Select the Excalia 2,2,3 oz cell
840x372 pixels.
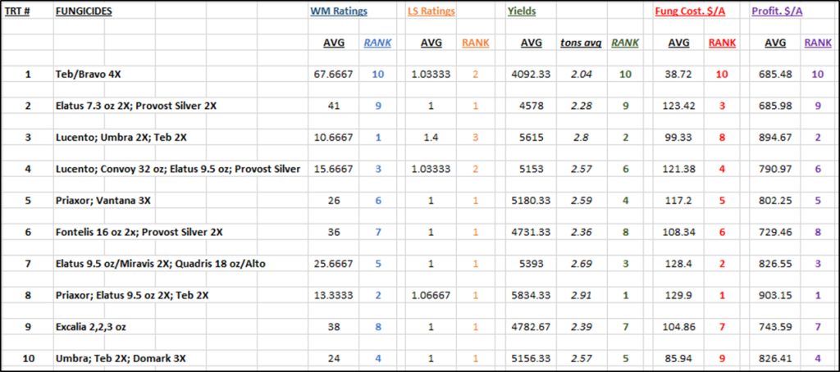(x=90, y=327)
